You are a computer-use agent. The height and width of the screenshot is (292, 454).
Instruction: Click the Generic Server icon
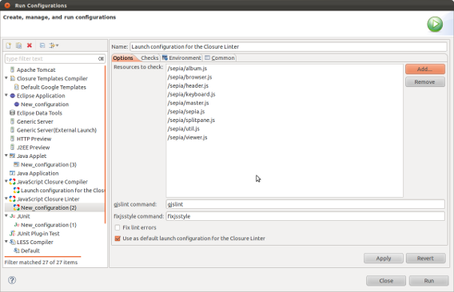(x=12, y=121)
